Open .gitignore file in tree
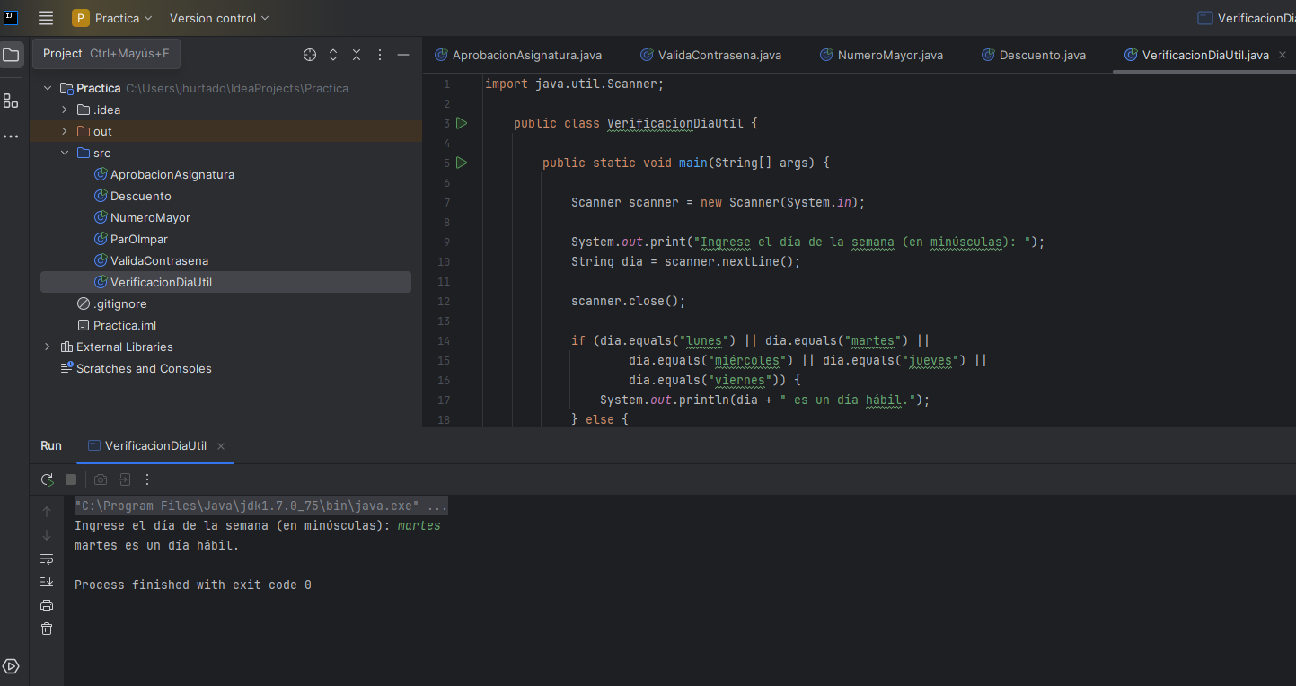 pos(119,303)
